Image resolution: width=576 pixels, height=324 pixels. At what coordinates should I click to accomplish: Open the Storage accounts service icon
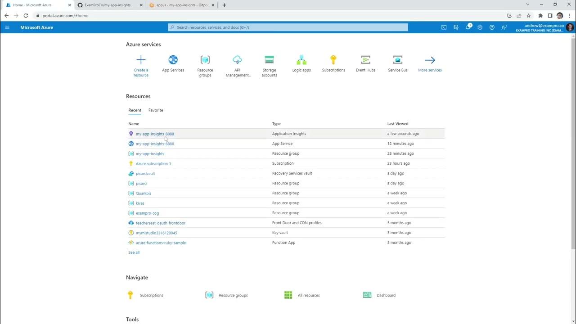pos(270,60)
